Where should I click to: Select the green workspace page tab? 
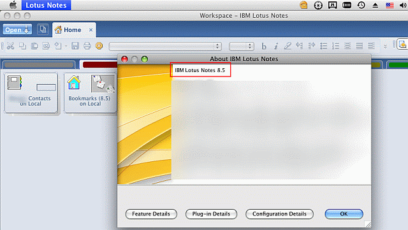[398, 64]
